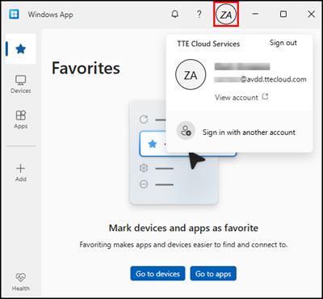
Task: Click the Windows App logo icon
Action: click(14, 14)
